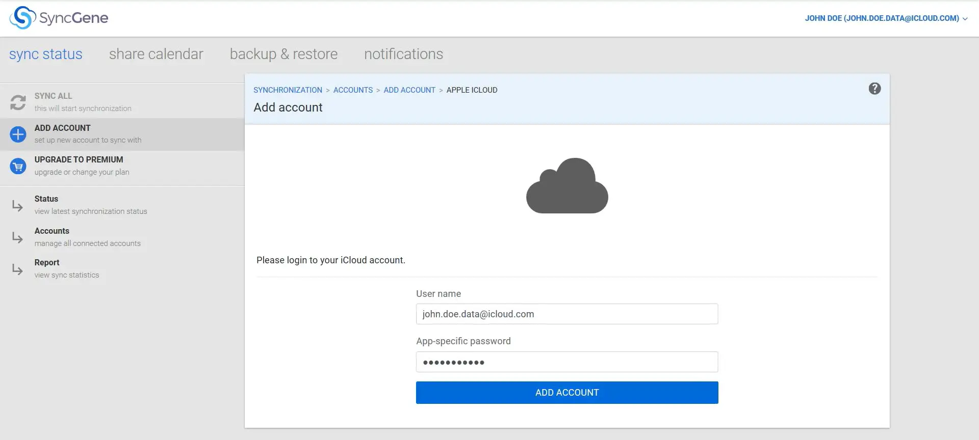979x440 pixels.
Task: Focus the App-specific password field
Action: click(567, 362)
